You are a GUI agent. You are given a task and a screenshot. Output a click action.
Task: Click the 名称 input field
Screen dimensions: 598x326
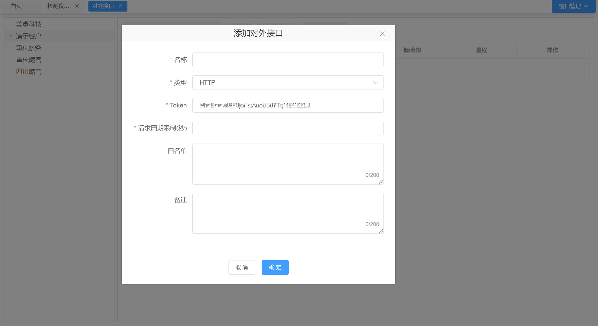pyautogui.click(x=287, y=60)
